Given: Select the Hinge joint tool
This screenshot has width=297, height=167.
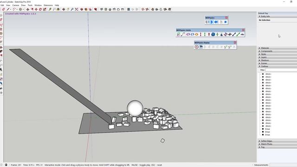Looking at the screenshot, I should coord(188,34).
